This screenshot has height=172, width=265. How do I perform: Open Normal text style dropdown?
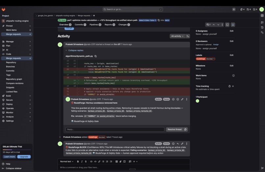coord(67,161)
